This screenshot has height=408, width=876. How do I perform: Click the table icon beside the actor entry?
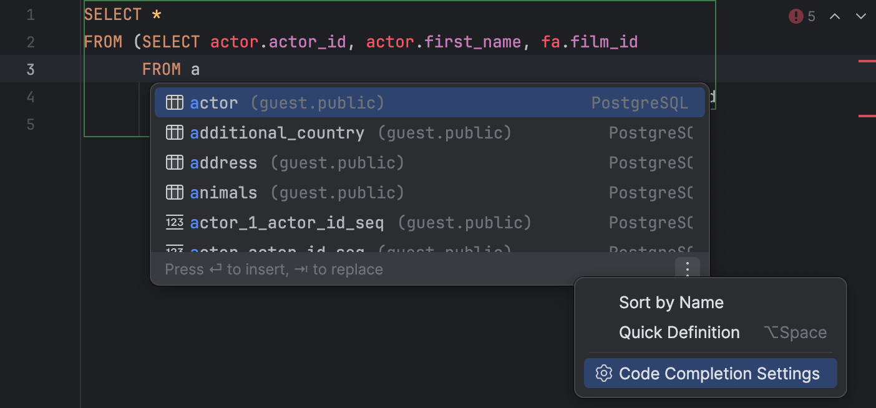[175, 102]
